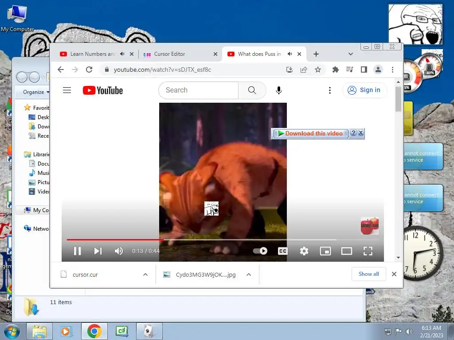Reload the current page
Viewport: 454px width, 340px height.
pos(89,70)
